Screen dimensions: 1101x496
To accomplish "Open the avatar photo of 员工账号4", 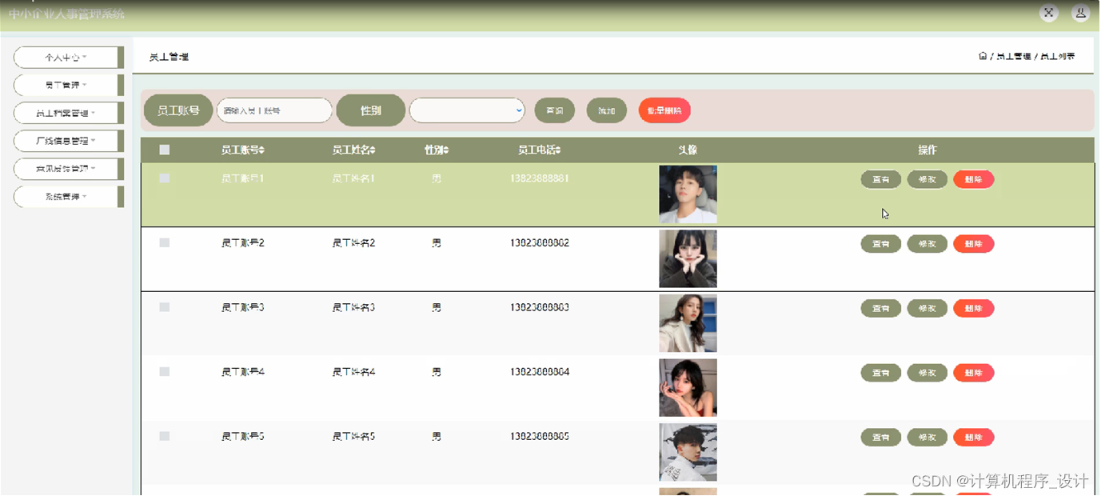I will [688, 388].
